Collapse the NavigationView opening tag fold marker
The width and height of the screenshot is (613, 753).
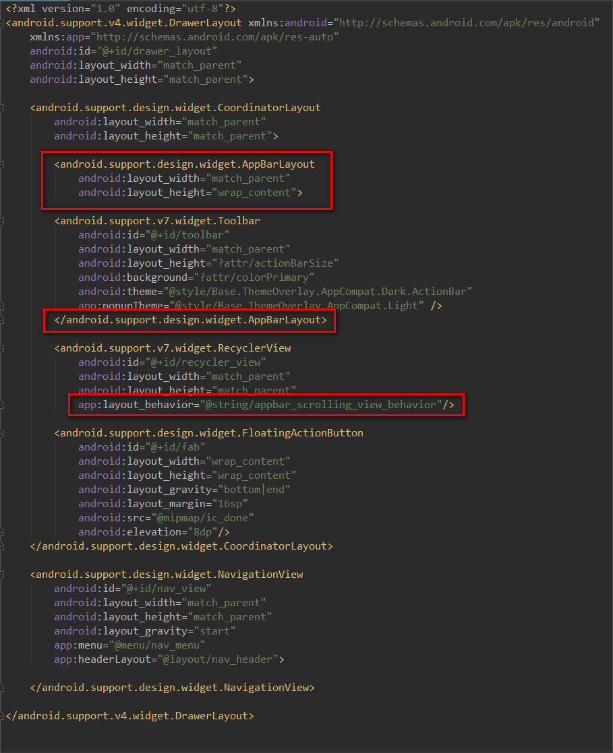click(x=2, y=575)
